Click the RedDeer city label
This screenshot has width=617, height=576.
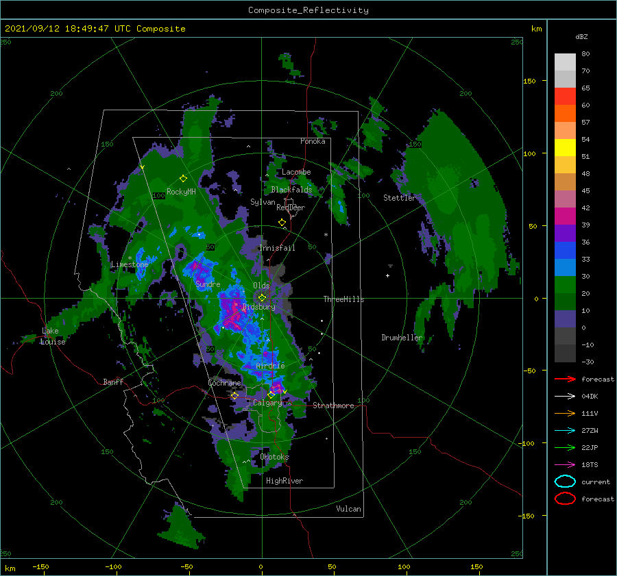click(291, 208)
